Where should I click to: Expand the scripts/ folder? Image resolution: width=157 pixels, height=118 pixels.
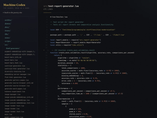coord(8,41)
